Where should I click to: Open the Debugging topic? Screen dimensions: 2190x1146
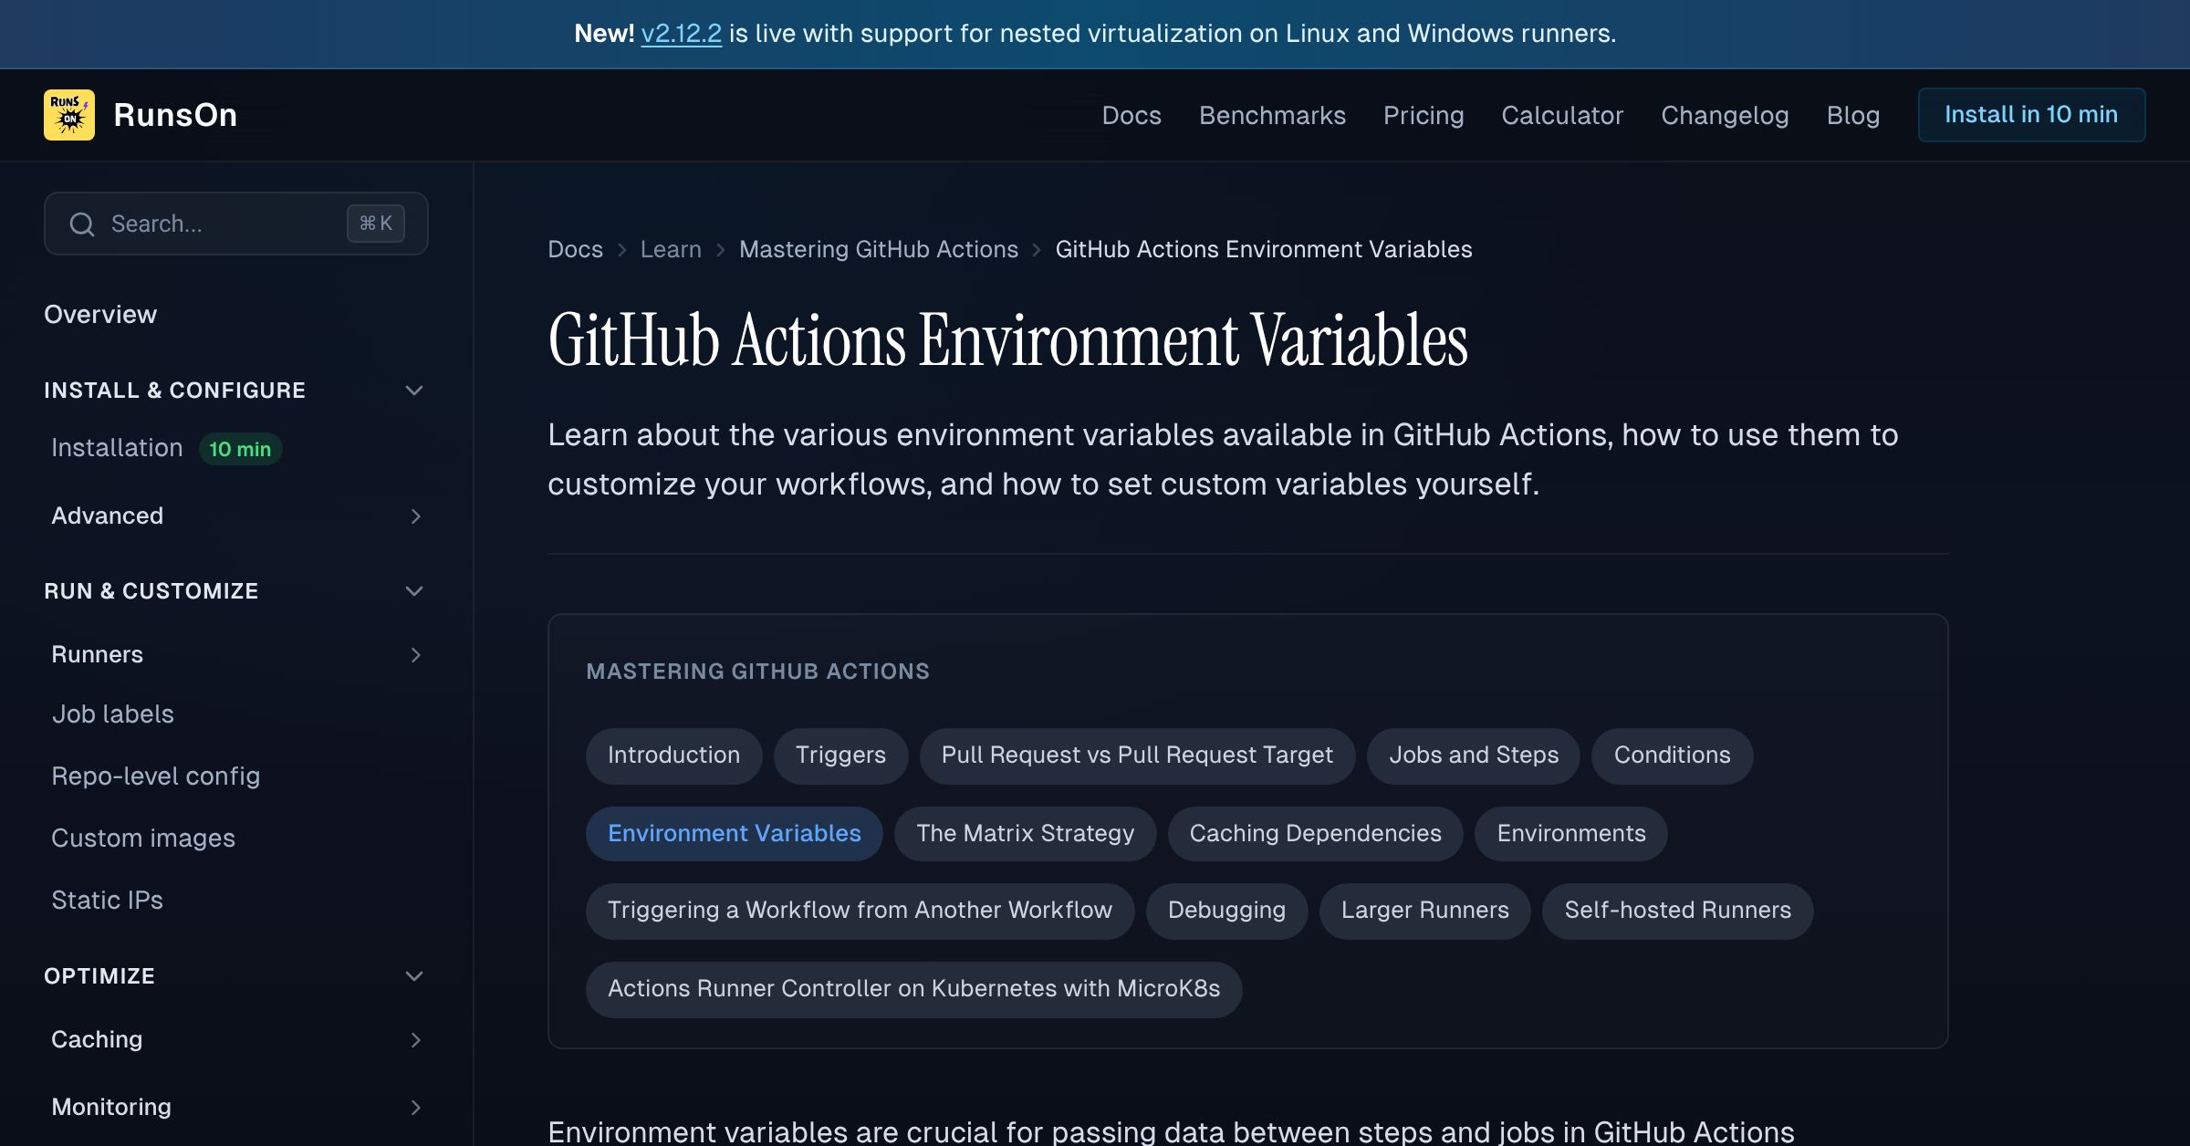1226,910
